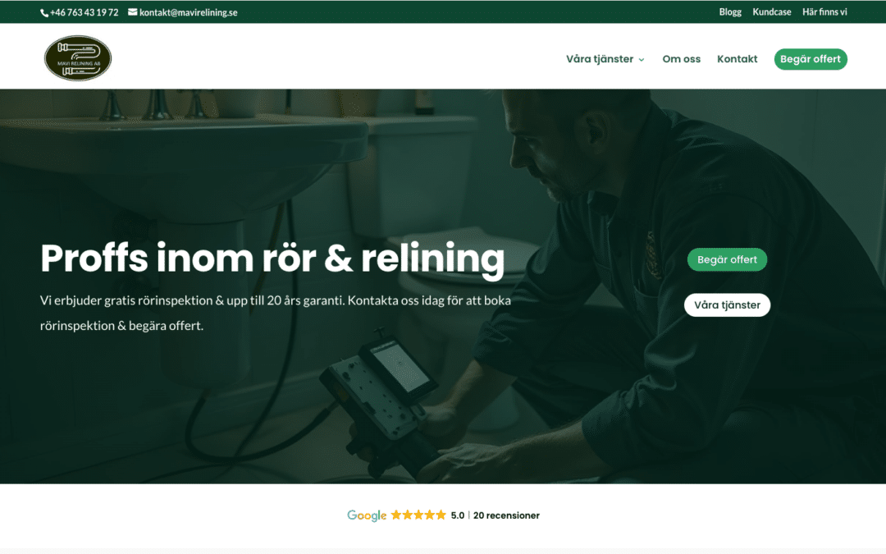
Task: Email kontakt@mavirelining.se
Action: 188,12
